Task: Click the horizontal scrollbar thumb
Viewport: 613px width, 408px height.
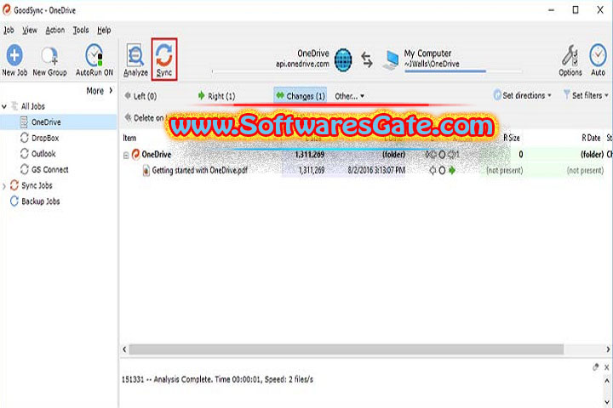Action: pos(347,349)
